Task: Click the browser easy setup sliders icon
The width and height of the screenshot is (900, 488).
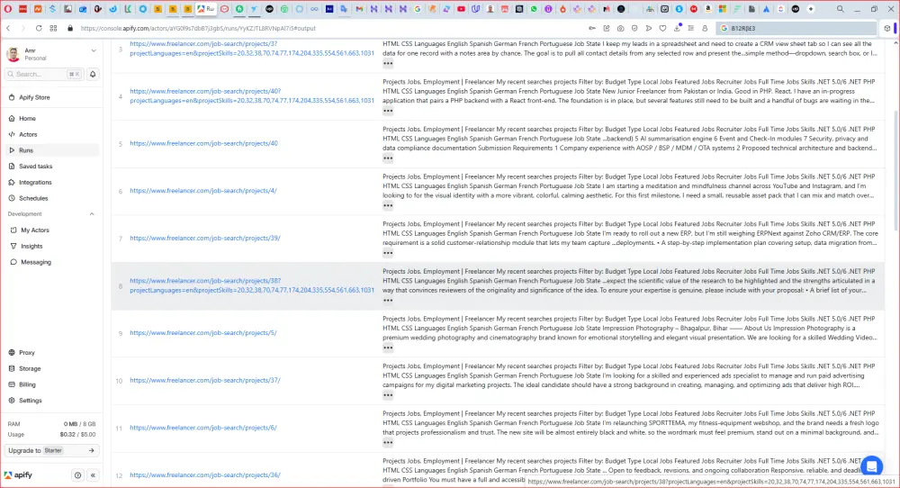Action: tap(691, 28)
